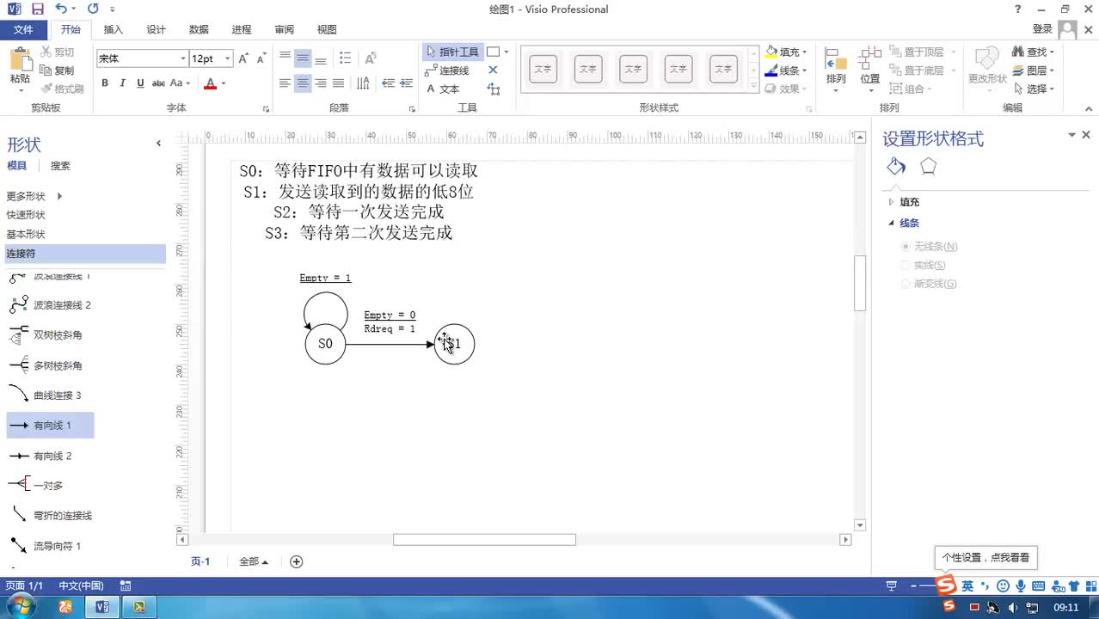Click the text direction icon

pos(364,83)
